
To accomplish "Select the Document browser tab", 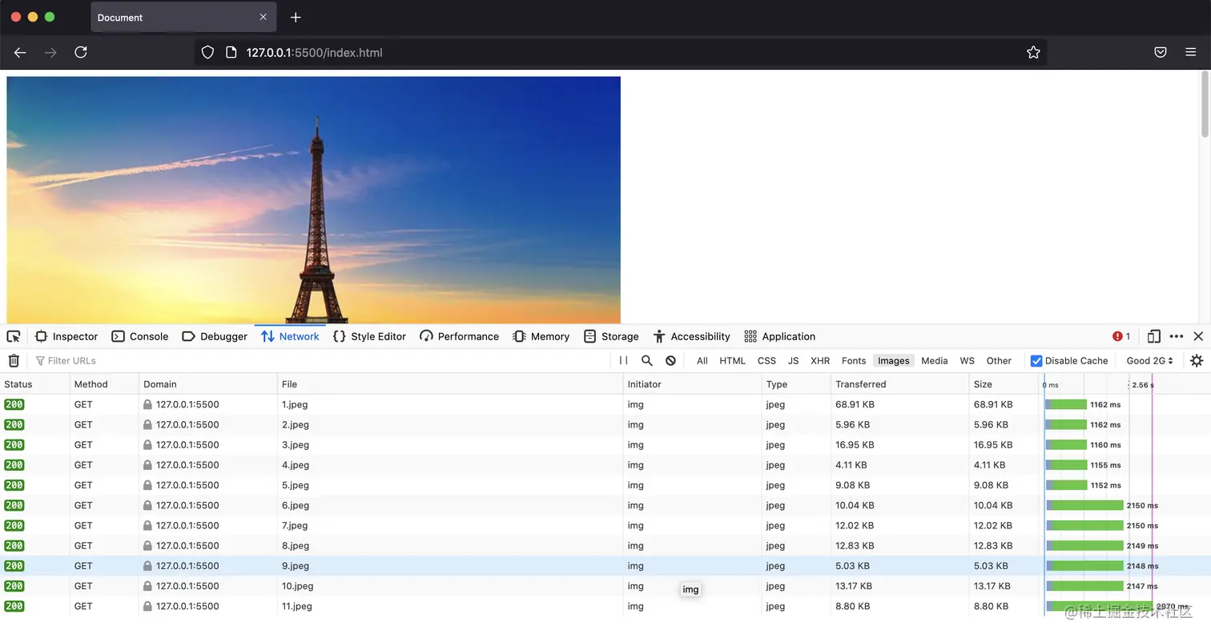I will pos(183,17).
